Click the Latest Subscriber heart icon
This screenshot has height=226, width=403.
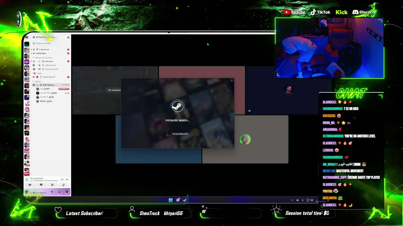58,210
